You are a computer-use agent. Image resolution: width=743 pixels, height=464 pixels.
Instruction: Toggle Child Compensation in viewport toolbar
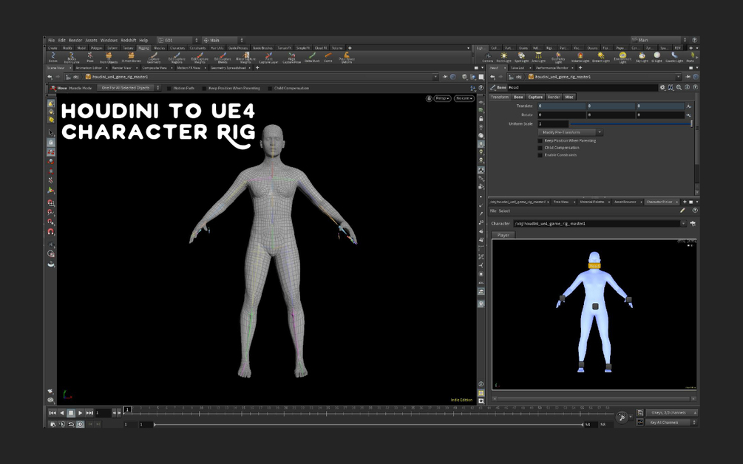tap(270, 88)
